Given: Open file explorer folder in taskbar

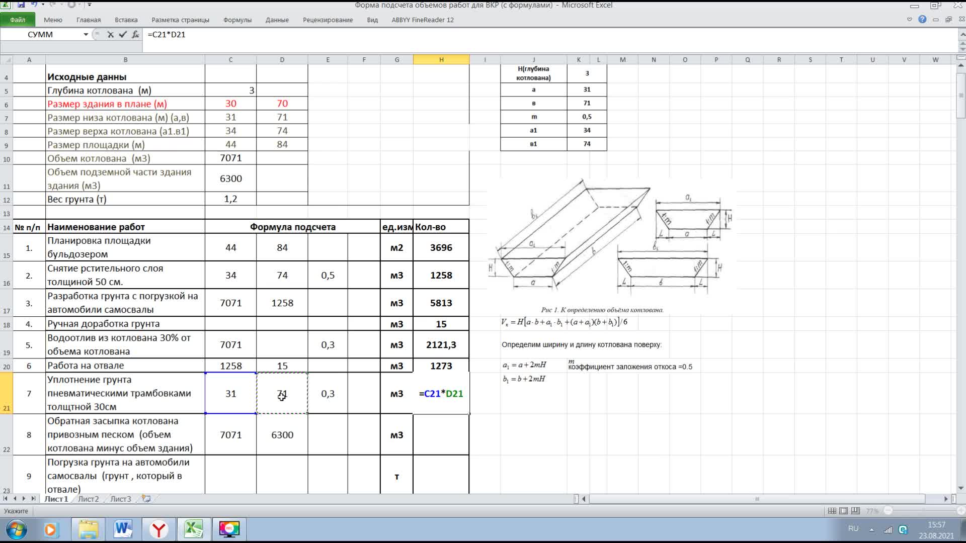Looking at the screenshot, I should pos(88,529).
